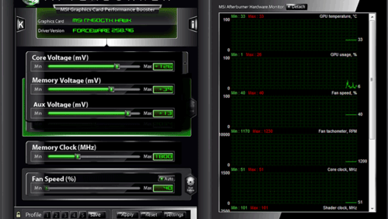Screen dimensions: 388x219
Task: Apply the current settings
Action: 127,215
